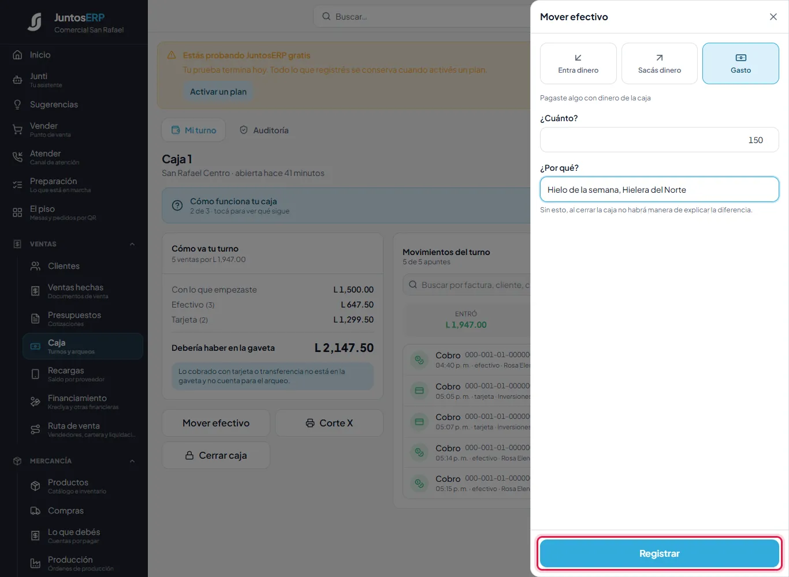Open Producción órdenes de producción

tap(83, 564)
